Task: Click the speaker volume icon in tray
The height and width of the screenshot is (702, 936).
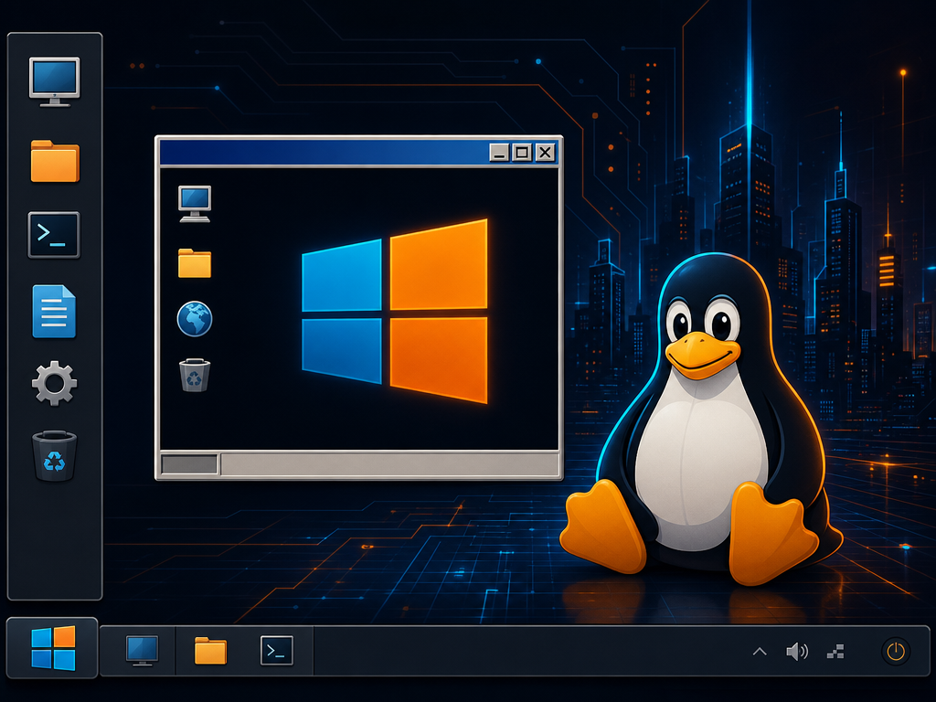Action: pyautogui.click(x=797, y=651)
